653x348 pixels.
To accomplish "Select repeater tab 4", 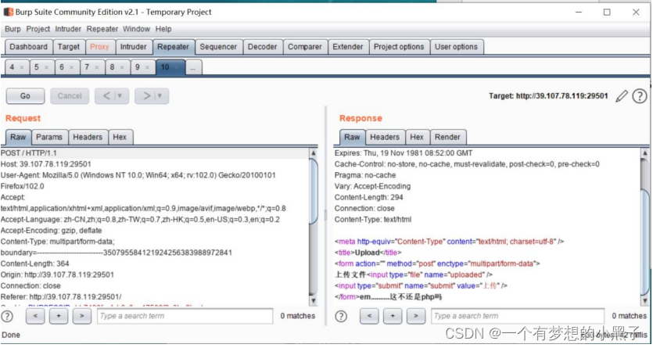I will coord(12,67).
